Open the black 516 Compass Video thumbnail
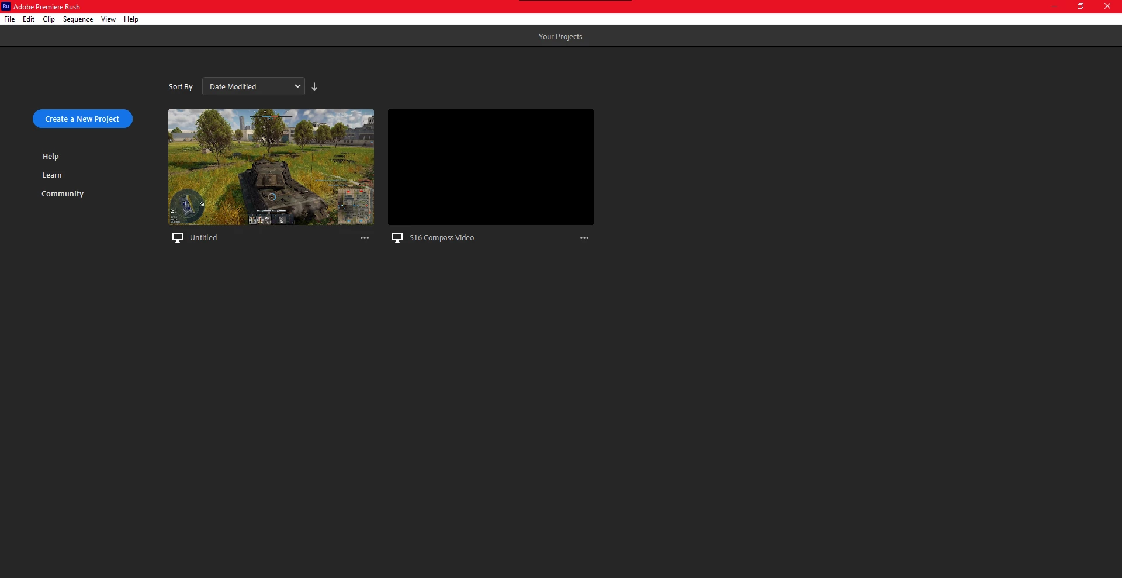Viewport: 1122px width, 578px height. coord(491,167)
